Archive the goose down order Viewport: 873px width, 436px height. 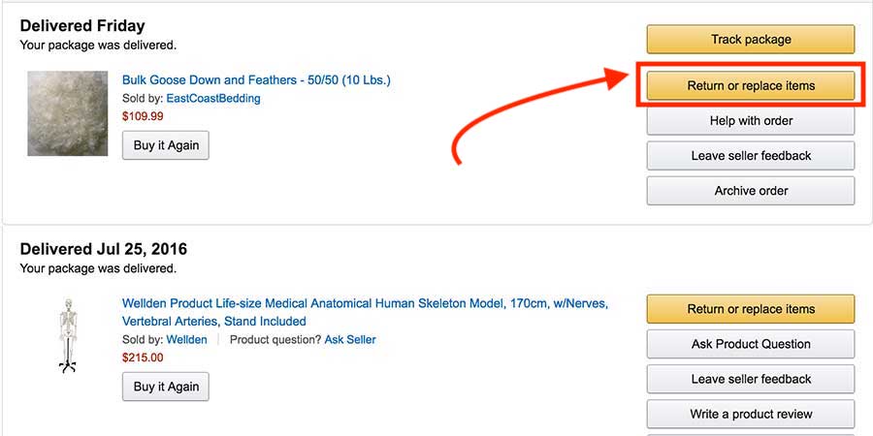pyautogui.click(x=750, y=191)
